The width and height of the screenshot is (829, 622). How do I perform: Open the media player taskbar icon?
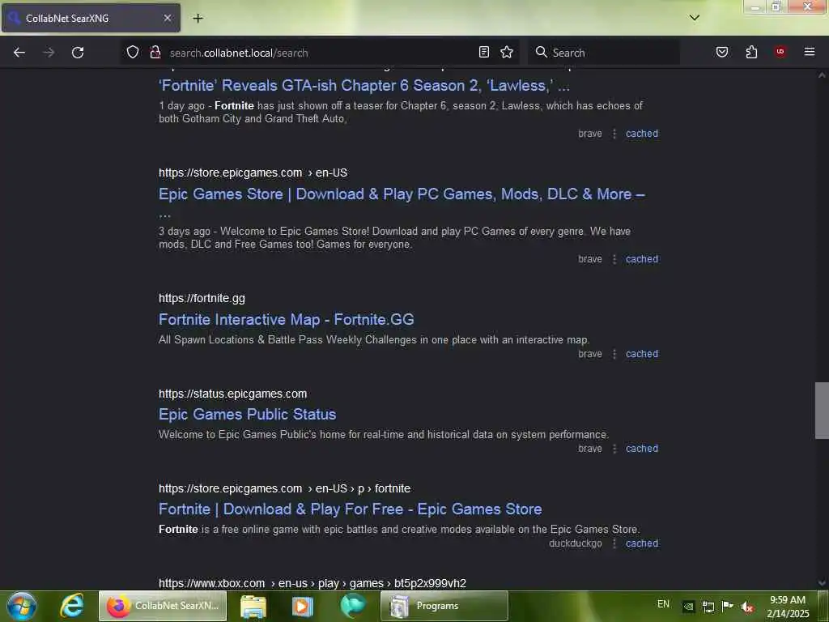(x=303, y=606)
